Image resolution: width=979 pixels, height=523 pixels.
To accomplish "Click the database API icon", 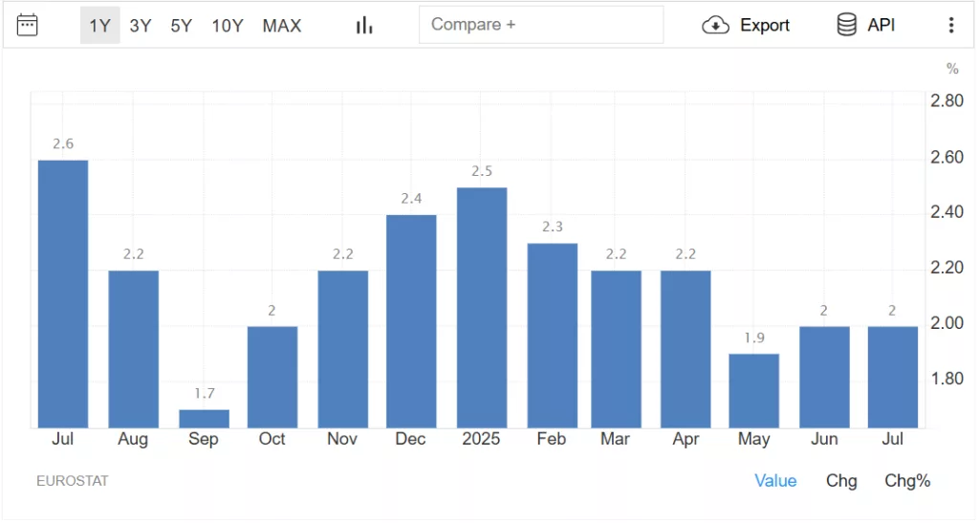I will (x=847, y=25).
